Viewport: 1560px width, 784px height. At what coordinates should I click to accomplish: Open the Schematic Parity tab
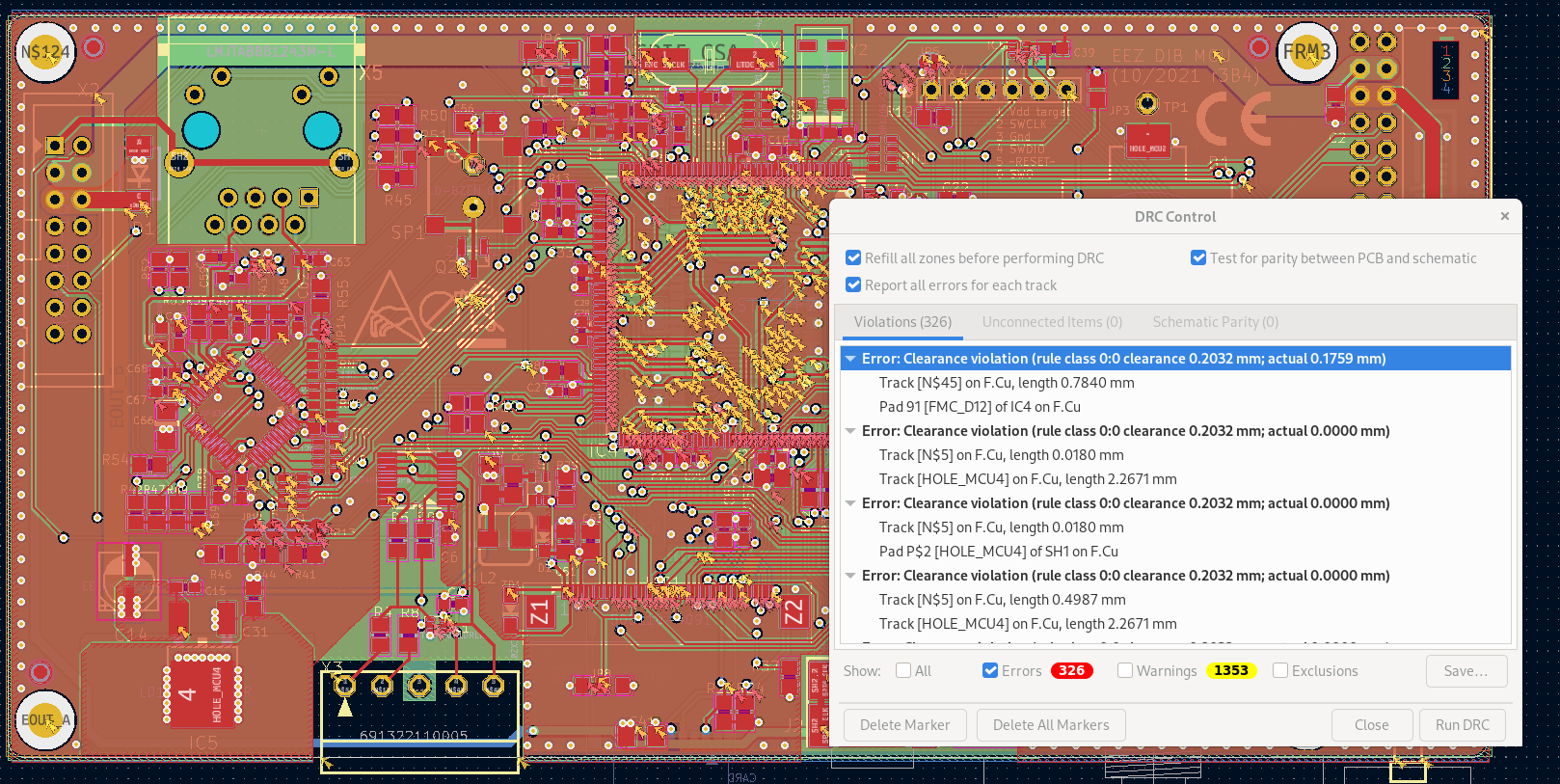point(1215,322)
